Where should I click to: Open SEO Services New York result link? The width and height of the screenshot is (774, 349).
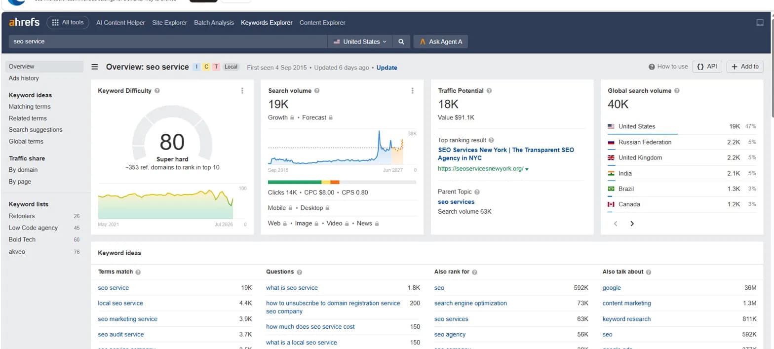pos(506,154)
